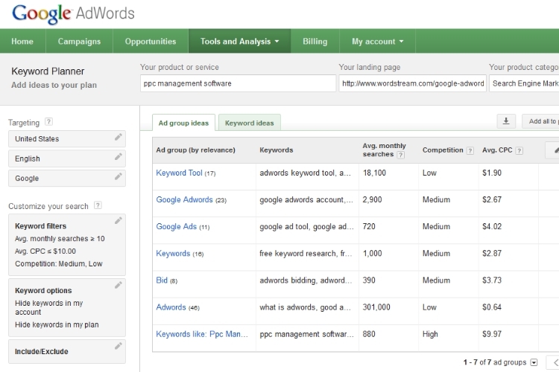Viewport: 559px width, 372px height.
Task: Sort by Avg. CPC column header
Action: [497, 150]
